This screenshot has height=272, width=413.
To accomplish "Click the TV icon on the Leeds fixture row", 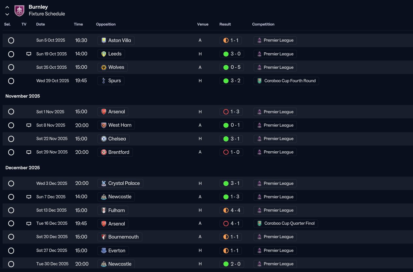I will tap(29, 54).
